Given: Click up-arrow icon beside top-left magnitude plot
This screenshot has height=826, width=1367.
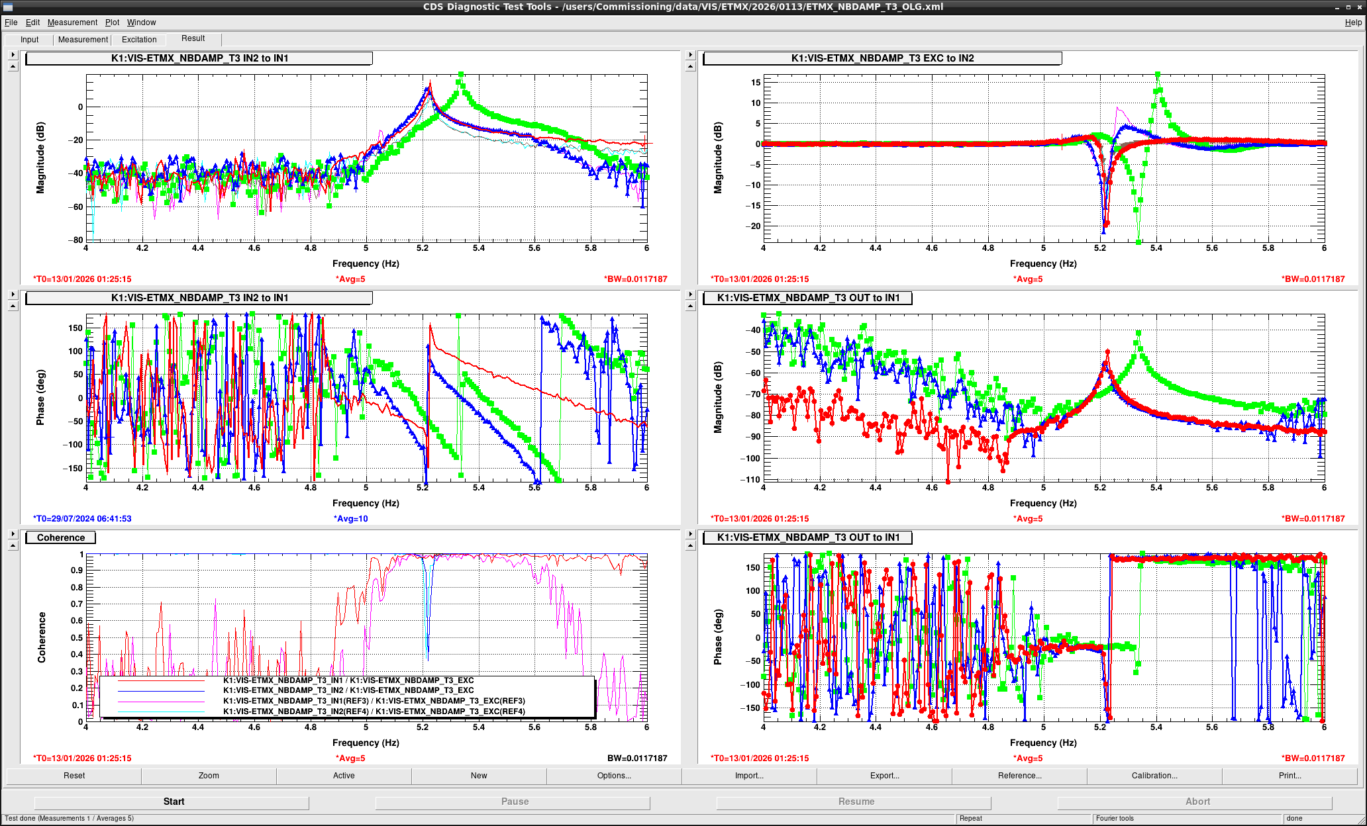Looking at the screenshot, I should pyautogui.click(x=13, y=66).
